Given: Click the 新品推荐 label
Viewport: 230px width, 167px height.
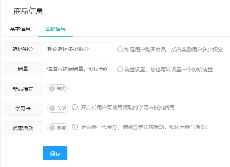Looking at the screenshot, I should (23, 89).
